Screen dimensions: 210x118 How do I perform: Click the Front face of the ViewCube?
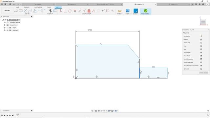pos(203,22)
